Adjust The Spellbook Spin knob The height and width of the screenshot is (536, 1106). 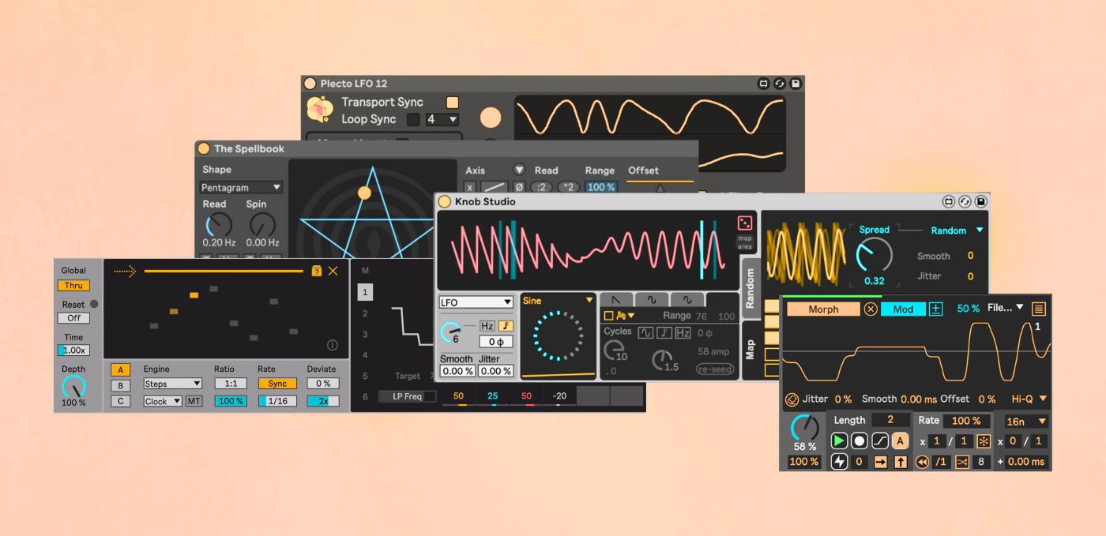(x=261, y=225)
